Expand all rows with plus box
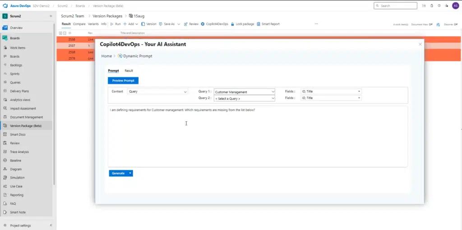The image size is (462, 230). pyautogui.click(x=61, y=33)
